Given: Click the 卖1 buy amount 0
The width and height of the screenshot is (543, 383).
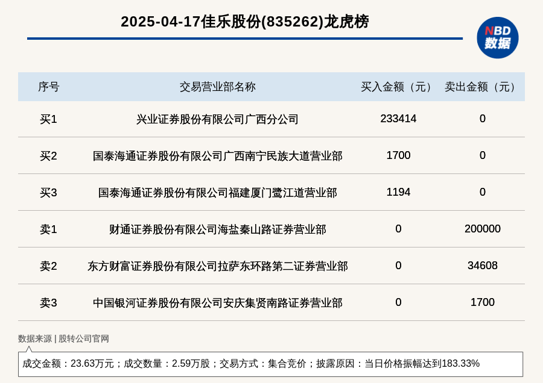Looking at the screenshot, I should tap(398, 228).
